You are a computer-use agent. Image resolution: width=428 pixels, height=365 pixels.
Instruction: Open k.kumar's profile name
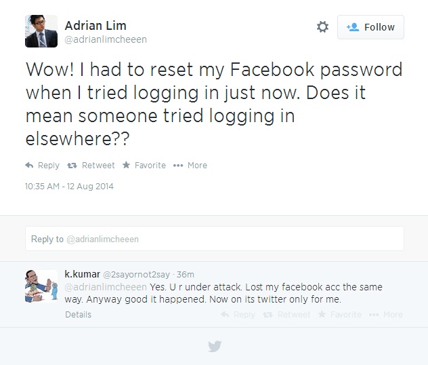81,274
